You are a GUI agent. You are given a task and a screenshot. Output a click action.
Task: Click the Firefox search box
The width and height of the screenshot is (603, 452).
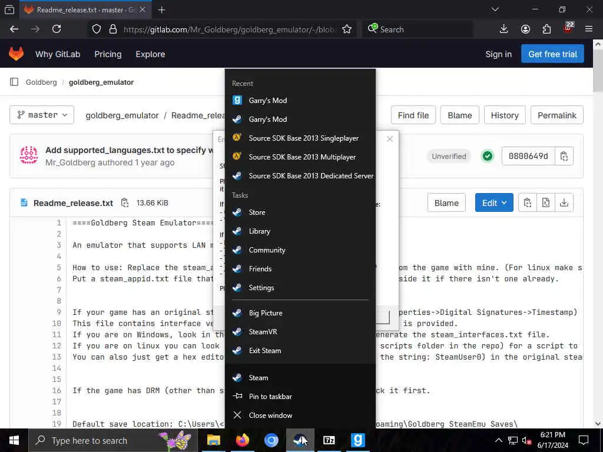click(x=418, y=29)
